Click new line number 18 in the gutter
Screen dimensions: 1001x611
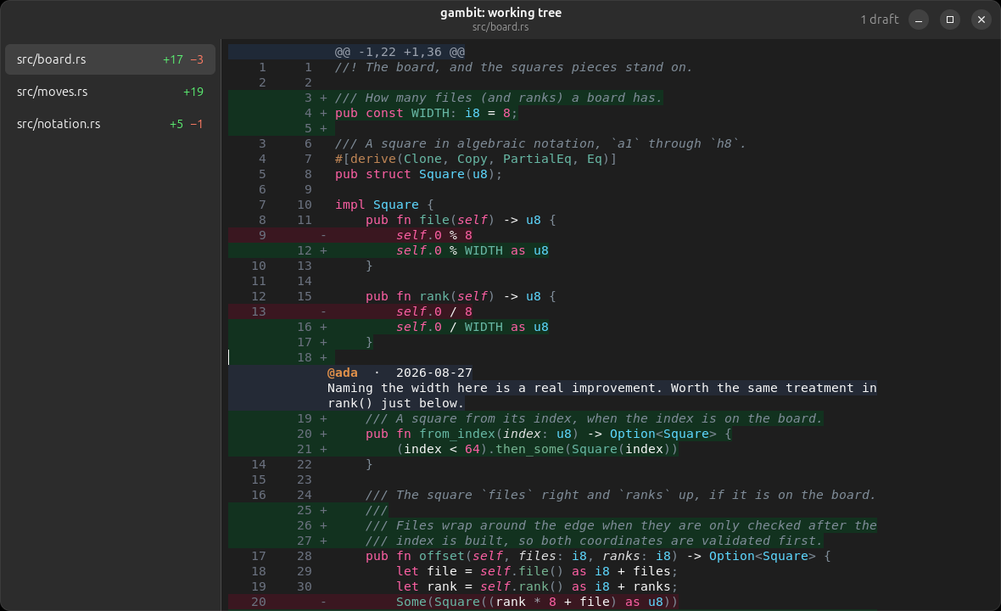tap(305, 357)
